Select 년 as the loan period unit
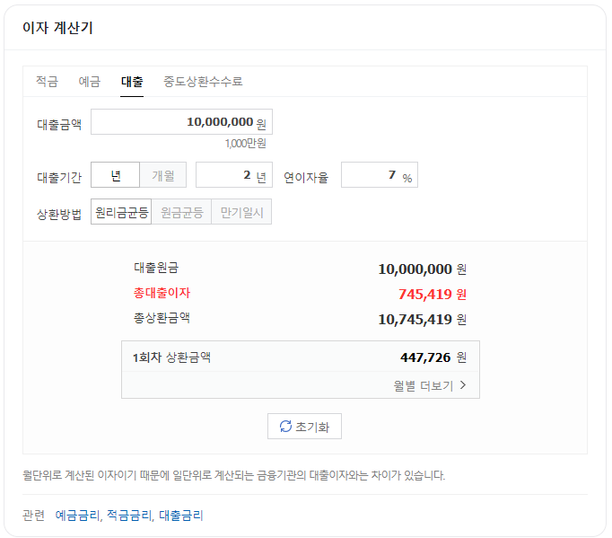612x538 pixels. (x=115, y=175)
